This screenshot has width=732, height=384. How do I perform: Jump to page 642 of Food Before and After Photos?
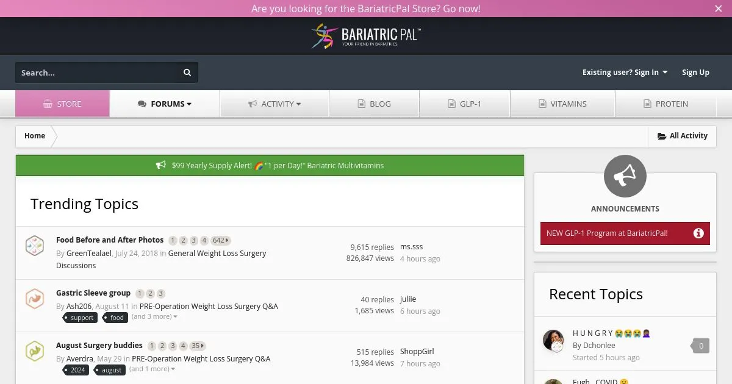click(x=220, y=241)
